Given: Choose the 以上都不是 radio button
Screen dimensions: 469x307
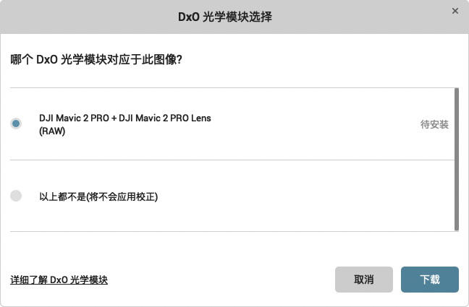Looking at the screenshot, I should coord(16,196).
